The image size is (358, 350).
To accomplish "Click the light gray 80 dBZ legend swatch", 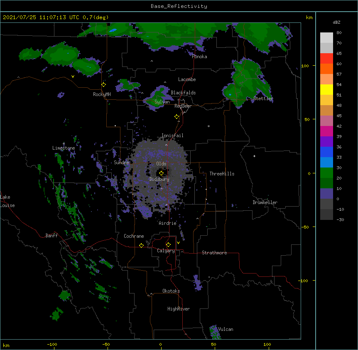I will click(326, 38).
